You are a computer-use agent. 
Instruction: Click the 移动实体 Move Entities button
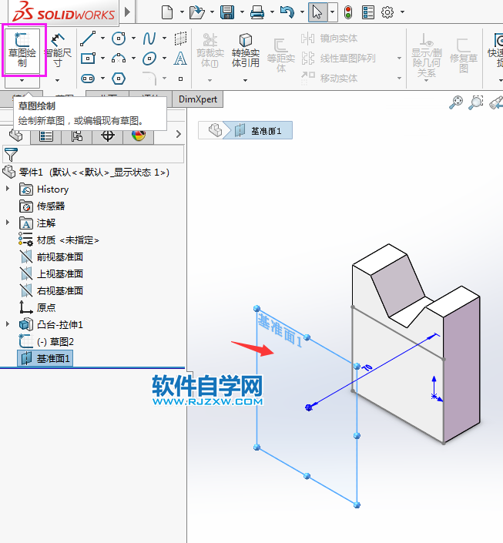[x=329, y=79]
